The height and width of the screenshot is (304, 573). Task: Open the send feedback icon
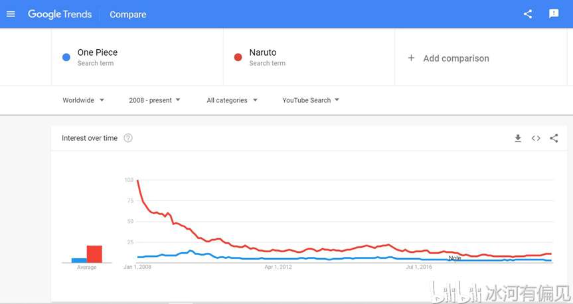554,14
